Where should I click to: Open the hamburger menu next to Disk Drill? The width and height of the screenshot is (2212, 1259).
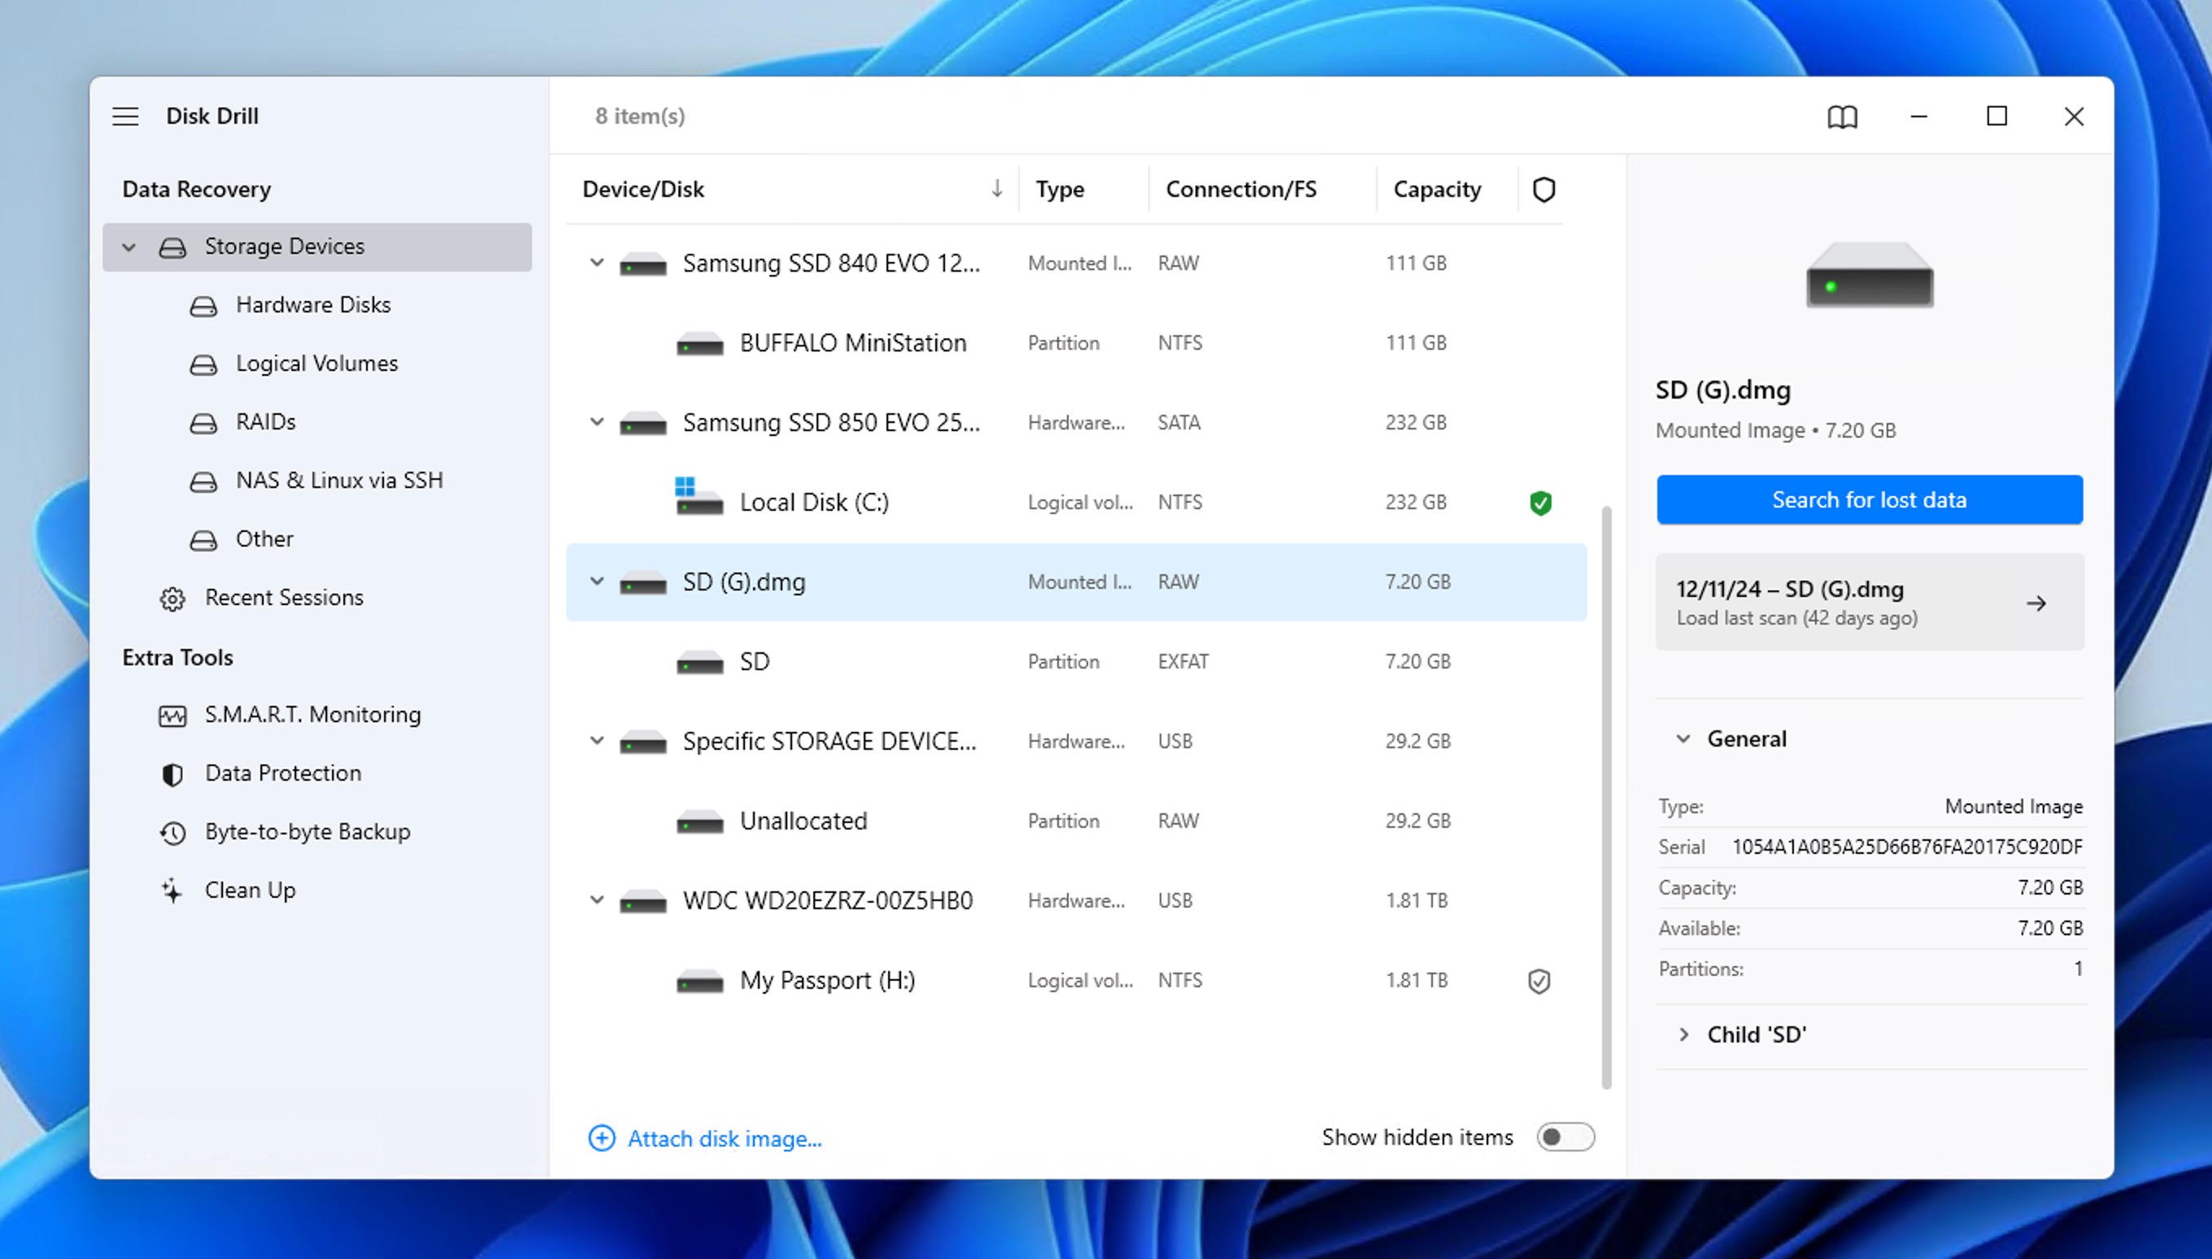125,117
